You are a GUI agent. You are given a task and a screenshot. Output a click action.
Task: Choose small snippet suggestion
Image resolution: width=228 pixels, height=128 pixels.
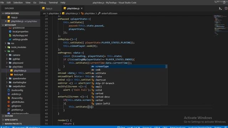pyautogui.click(x=129, y=87)
